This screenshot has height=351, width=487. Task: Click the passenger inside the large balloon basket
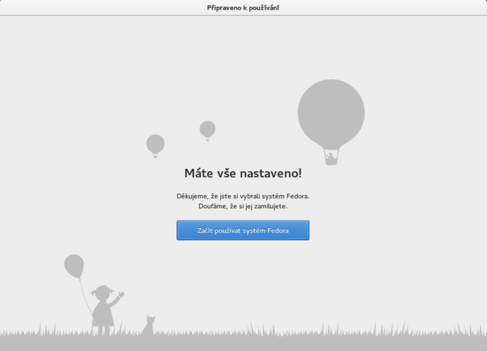(x=331, y=157)
